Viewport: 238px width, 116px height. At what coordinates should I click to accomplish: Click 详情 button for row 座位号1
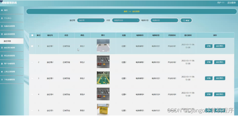click(209, 46)
